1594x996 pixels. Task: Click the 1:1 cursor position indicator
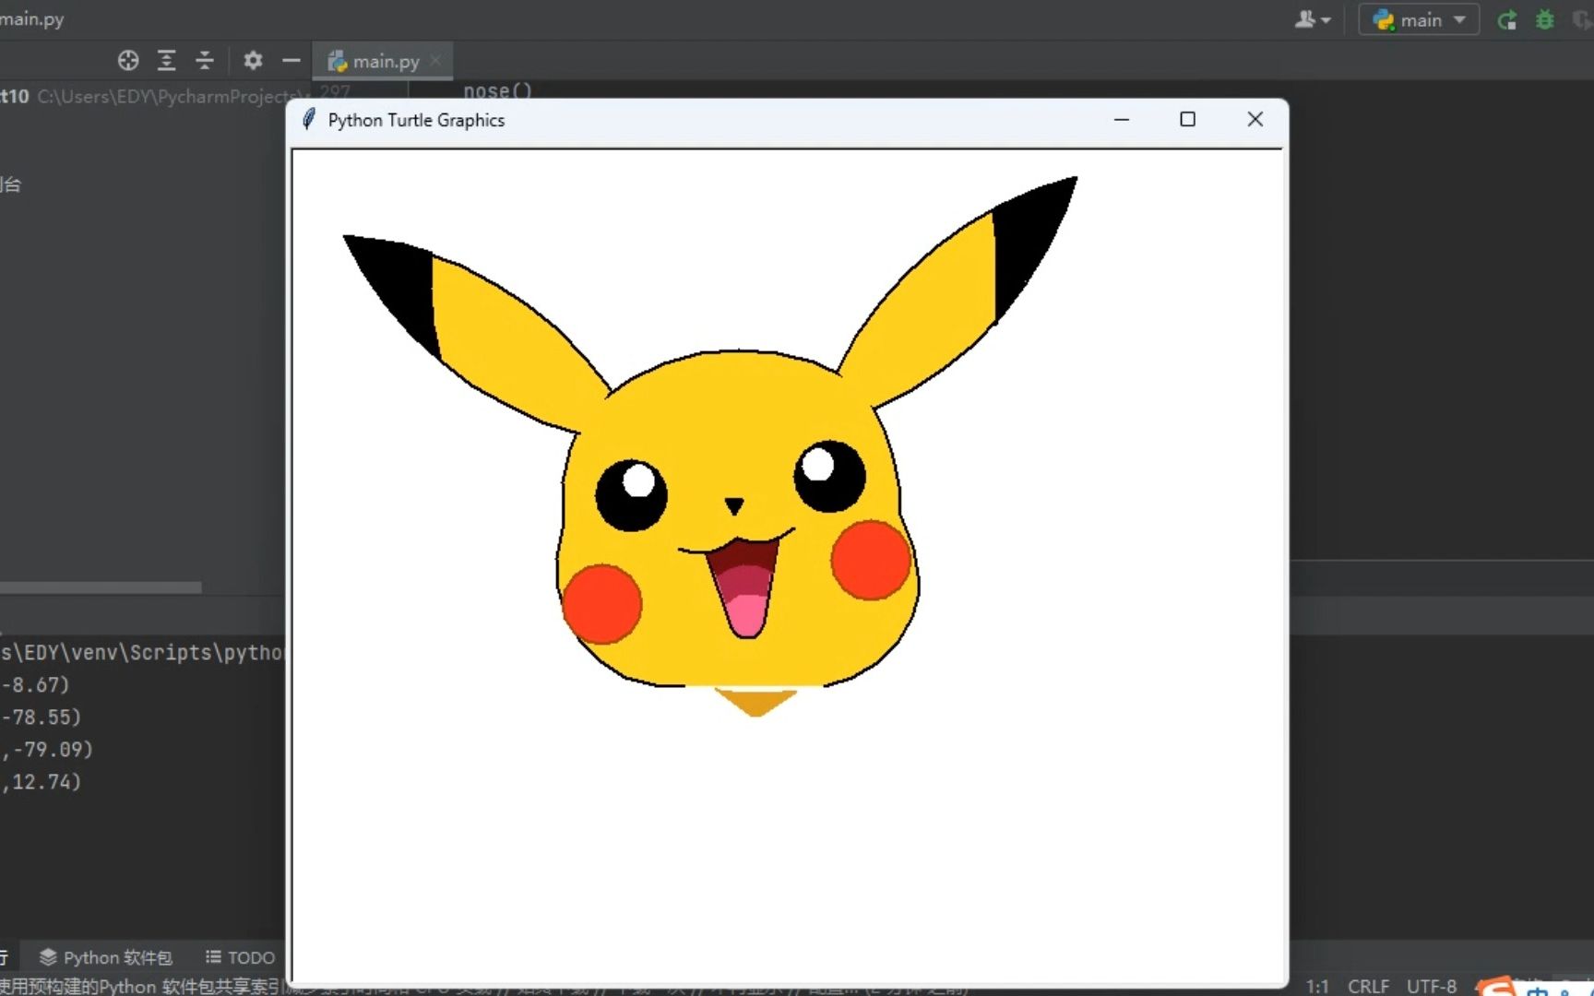pyautogui.click(x=1317, y=986)
